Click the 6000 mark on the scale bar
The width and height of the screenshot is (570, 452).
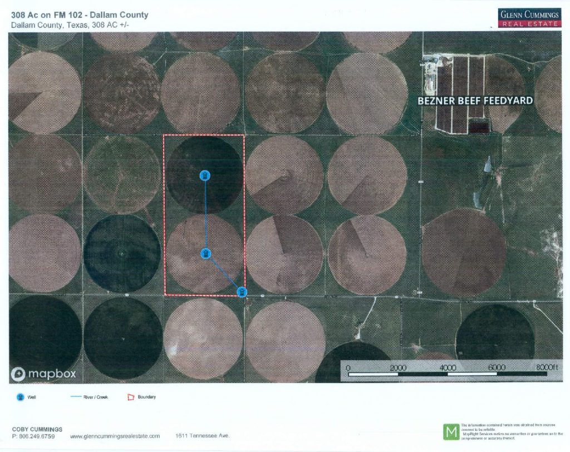tap(497, 367)
